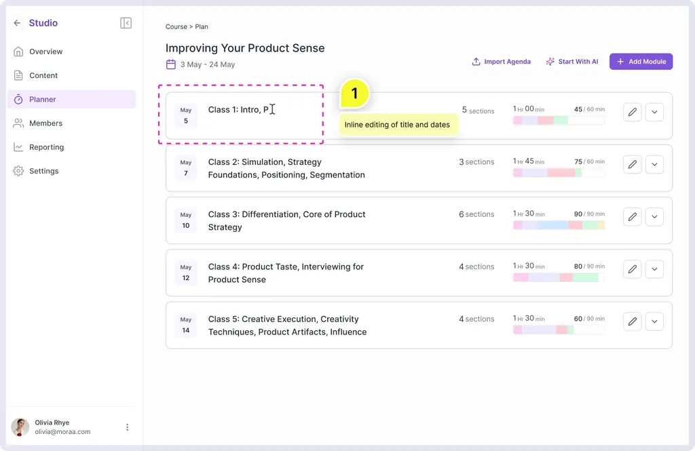Click the Overview home icon
Screen dimensions: 695x451
[x=18, y=52]
